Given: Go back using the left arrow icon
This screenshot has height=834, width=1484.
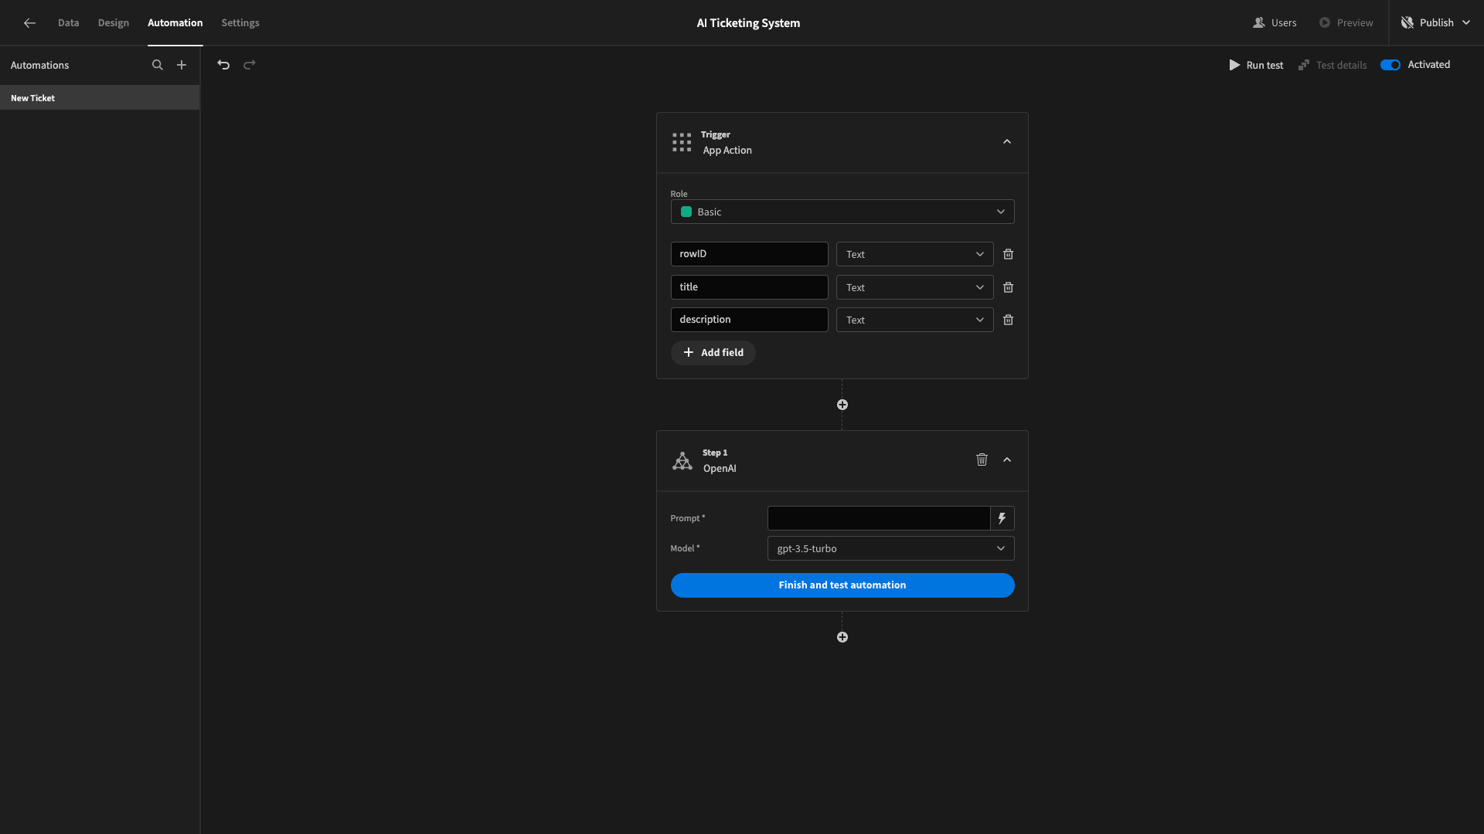Looking at the screenshot, I should pyautogui.click(x=29, y=23).
